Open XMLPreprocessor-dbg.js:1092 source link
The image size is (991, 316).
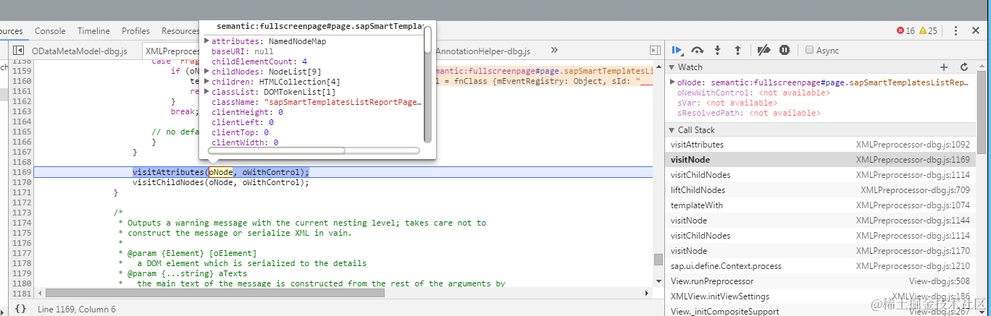[x=913, y=145]
